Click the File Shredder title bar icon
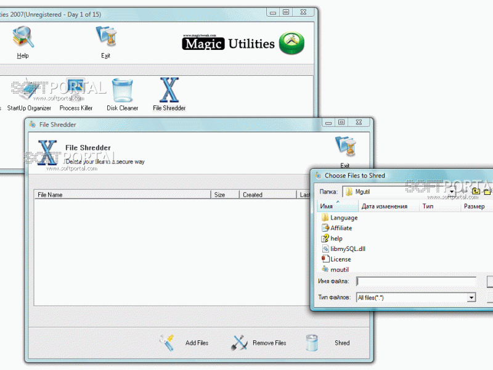 32,125
